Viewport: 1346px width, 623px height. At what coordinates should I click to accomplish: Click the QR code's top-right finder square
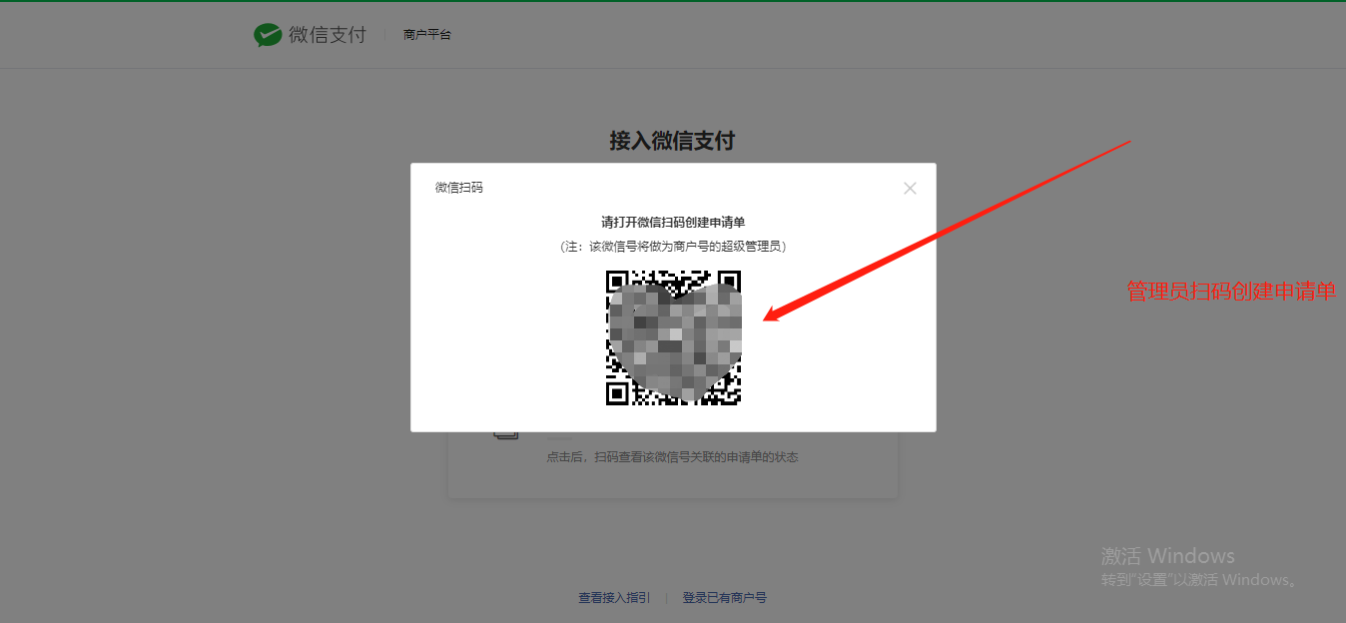729,282
